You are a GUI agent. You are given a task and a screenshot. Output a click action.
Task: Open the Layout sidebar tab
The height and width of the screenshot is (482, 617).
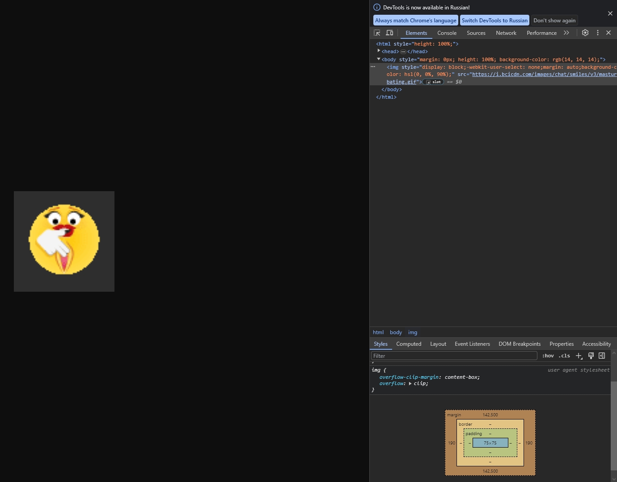438,344
